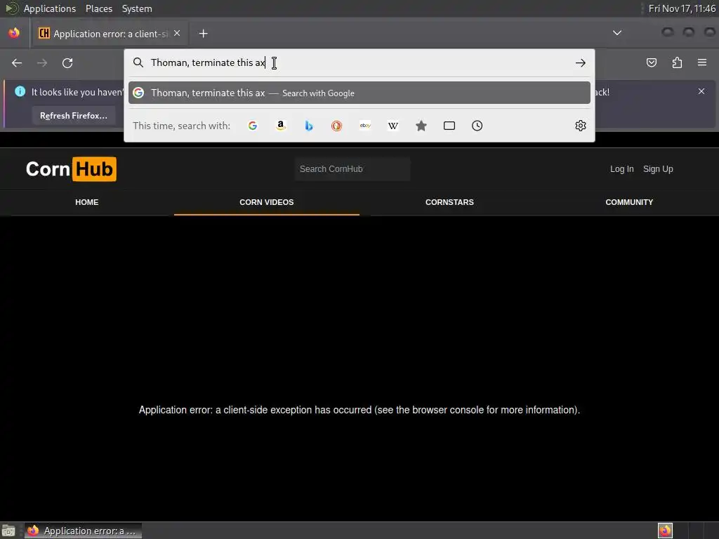
Task: Click the forward navigation arrow
Action: point(42,62)
